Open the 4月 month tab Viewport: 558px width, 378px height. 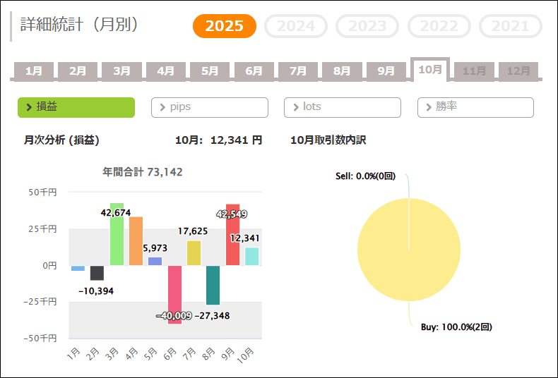coord(166,71)
